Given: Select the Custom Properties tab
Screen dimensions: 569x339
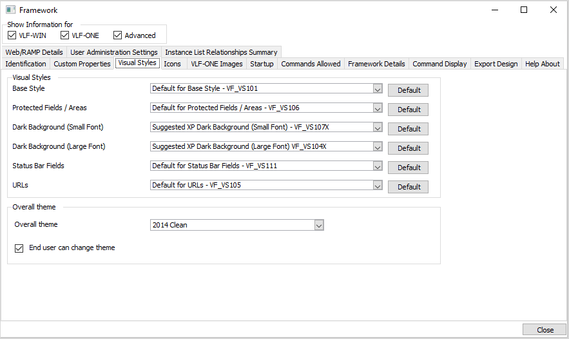Looking at the screenshot, I should (82, 64).
